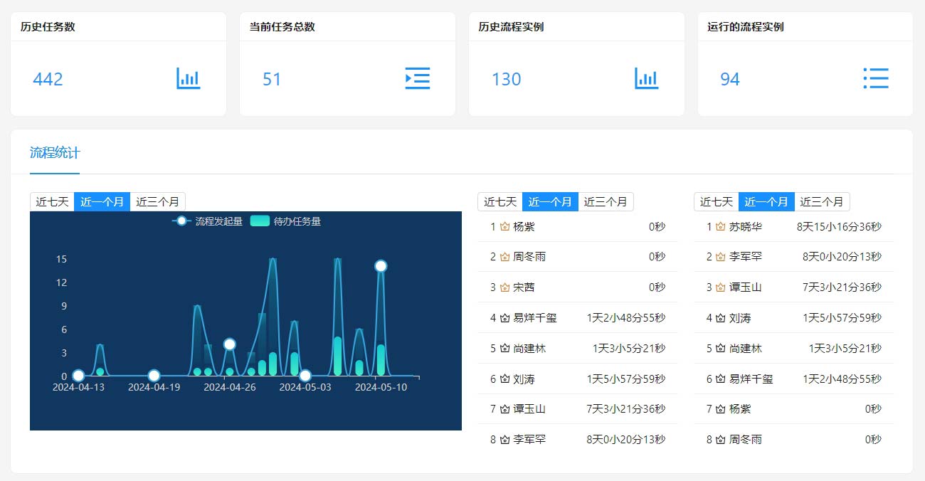925x481 pixels.
Task: Click the chart data point at 2024-04-19
Action: click(x=154, y=376)
